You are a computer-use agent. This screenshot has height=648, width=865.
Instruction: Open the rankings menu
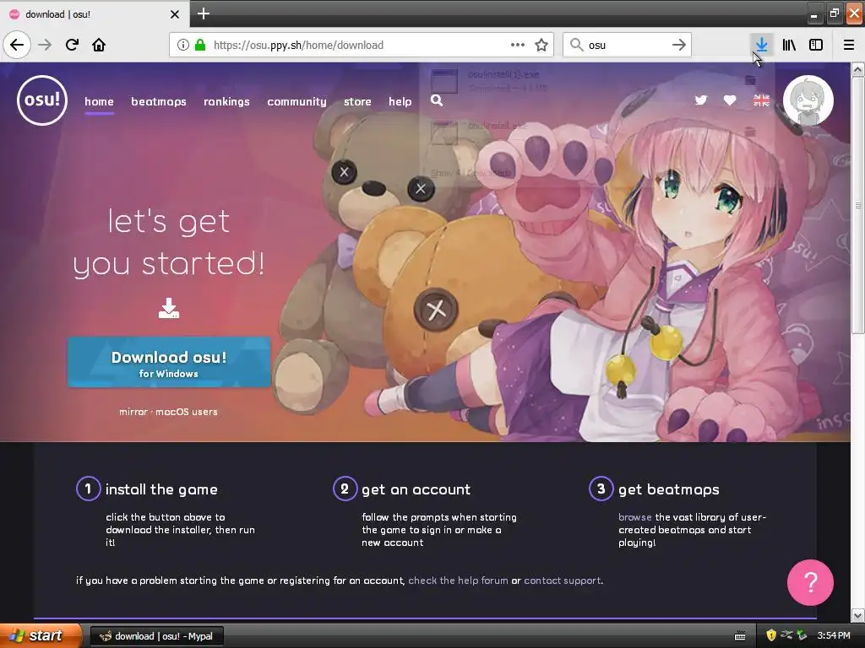click(x=226, y=101)
